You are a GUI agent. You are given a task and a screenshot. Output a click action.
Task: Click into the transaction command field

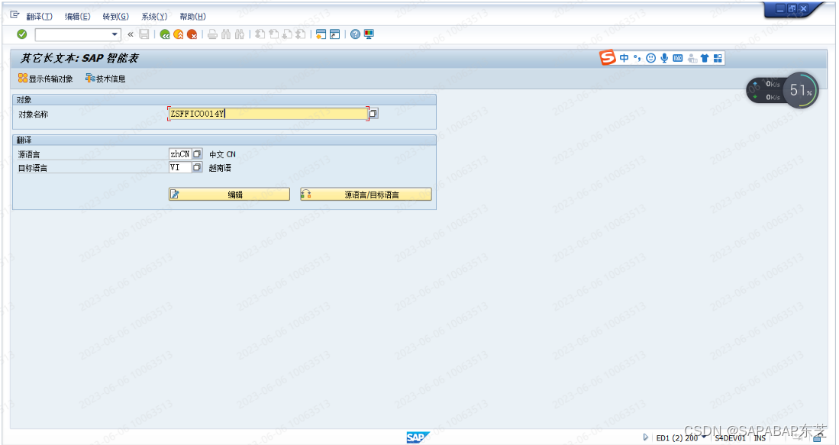point(73,34)
